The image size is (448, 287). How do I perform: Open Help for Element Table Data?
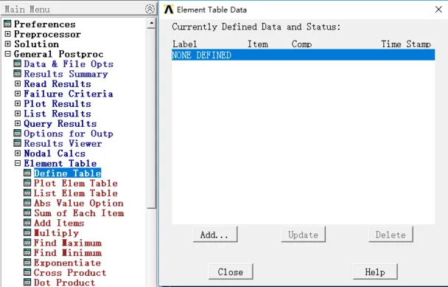(375, 272)
